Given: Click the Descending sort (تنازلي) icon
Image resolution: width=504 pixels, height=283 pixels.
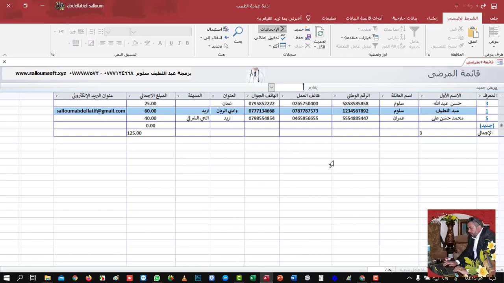Looking at the screenshot, I should pos(403,38).
